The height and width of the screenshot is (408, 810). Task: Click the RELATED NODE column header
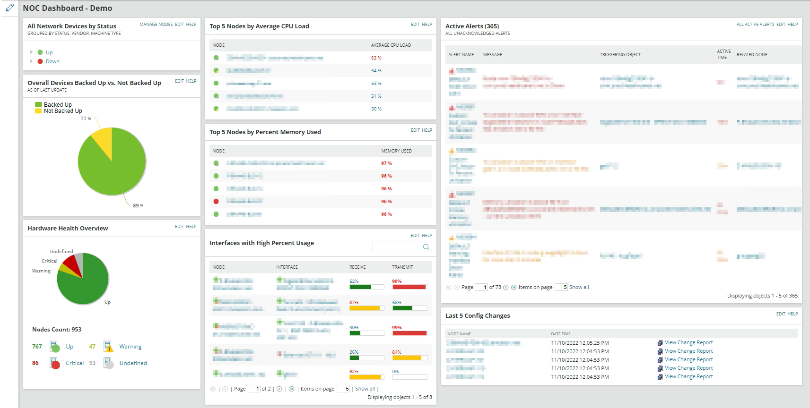752,55
